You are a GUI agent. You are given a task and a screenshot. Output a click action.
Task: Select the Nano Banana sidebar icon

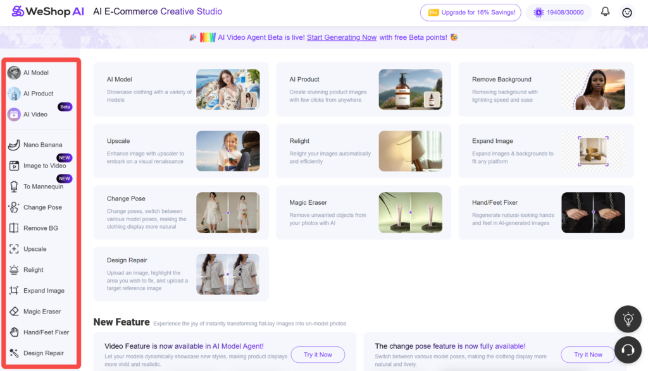coord(14,145)
